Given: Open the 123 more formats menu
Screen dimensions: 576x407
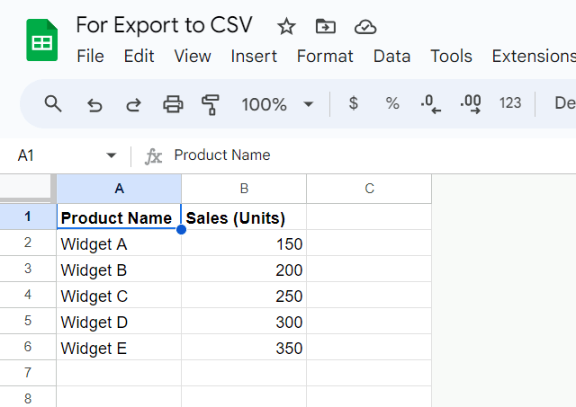Looking at the screenshot, I should (510, 104).
